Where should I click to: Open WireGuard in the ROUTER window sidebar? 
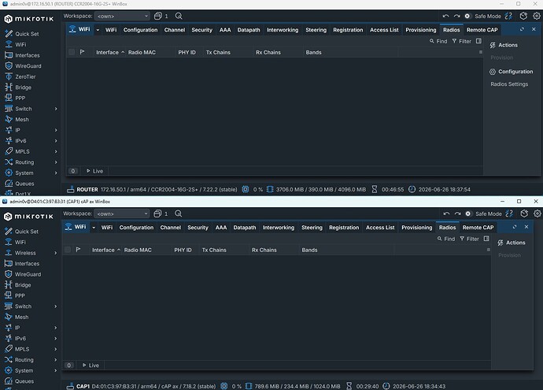[23, 66]
